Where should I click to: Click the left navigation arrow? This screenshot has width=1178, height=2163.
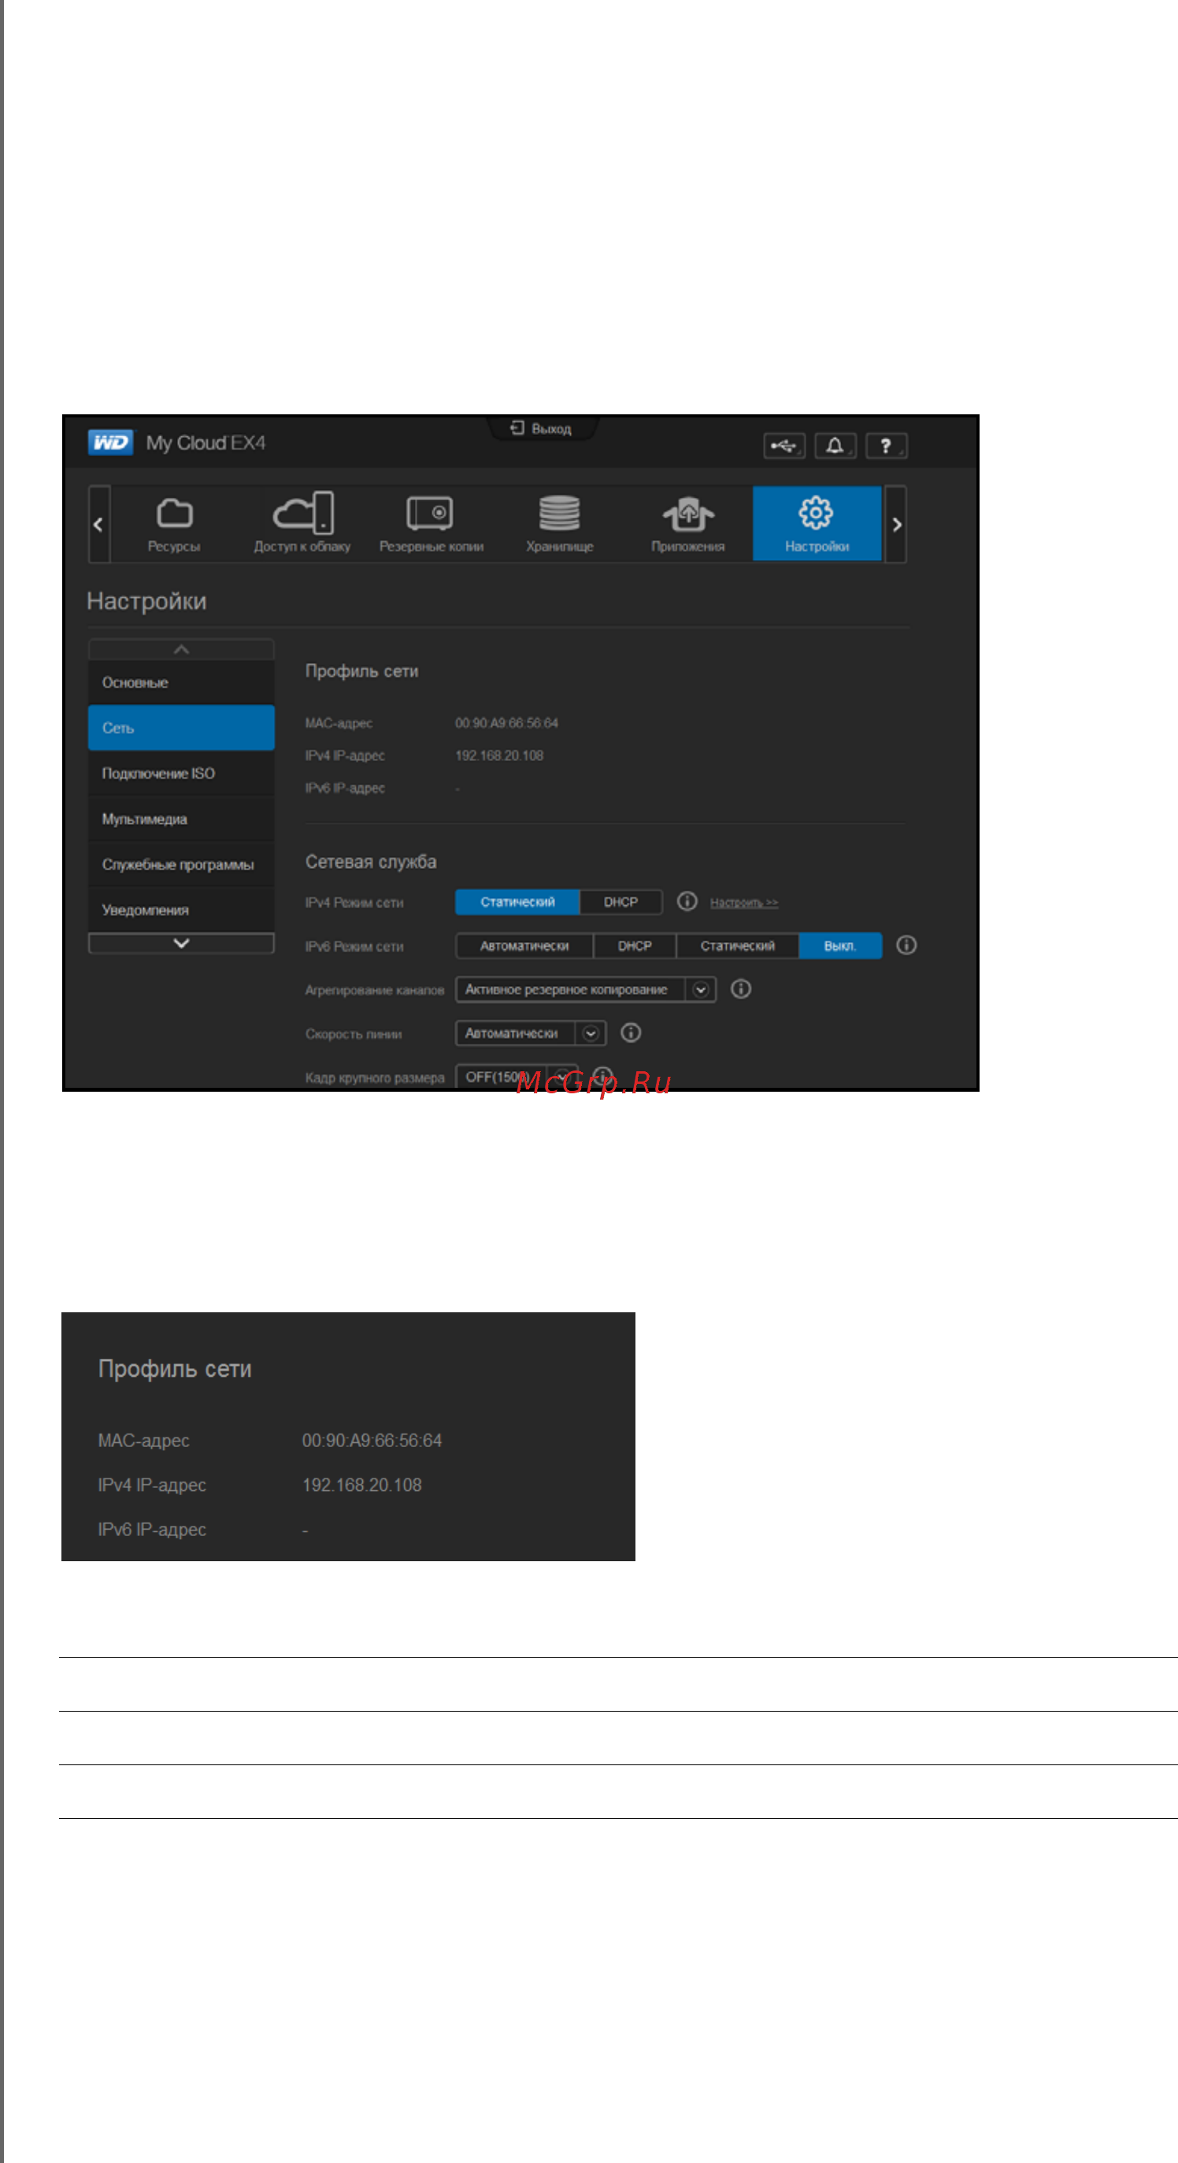tap(99, 525)
